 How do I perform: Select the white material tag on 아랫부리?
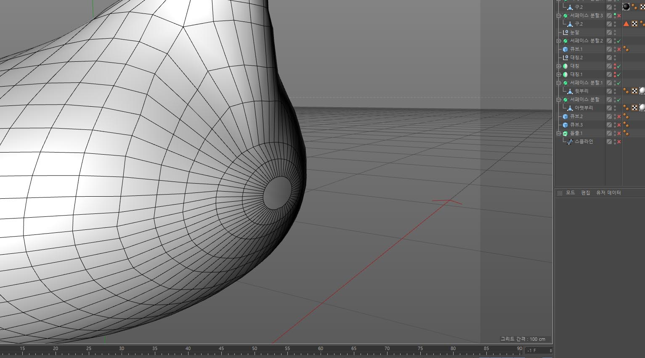tap(642, 108)
